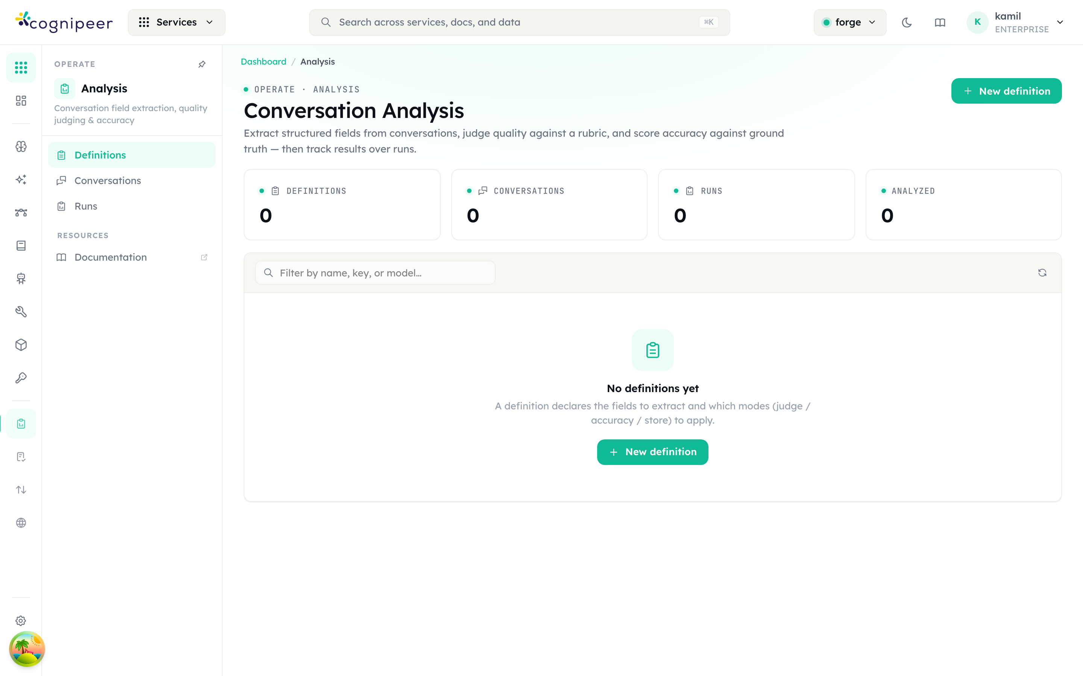Click the clipboard icon in empty state
1083x676 pixels.
pos(652,350)
